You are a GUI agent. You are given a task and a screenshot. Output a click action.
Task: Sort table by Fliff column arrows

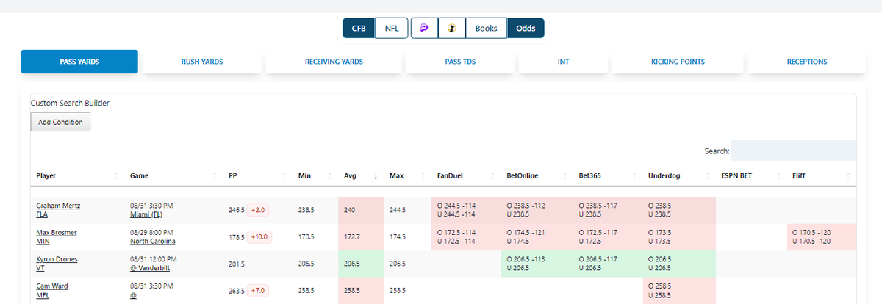point(849,176)
